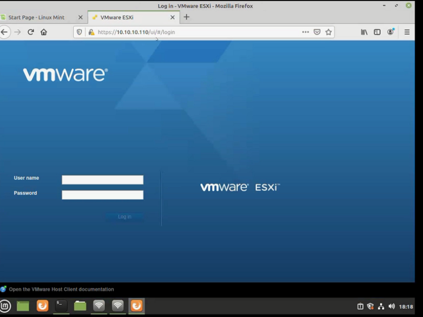Go back with the Firefox back arrow
This screenshot has height=317, width=423.
[4, 32]
